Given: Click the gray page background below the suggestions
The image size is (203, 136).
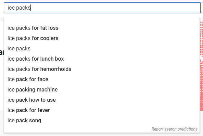Looking at the screenshot, I should pyautogui.click(x=101, y=135).
